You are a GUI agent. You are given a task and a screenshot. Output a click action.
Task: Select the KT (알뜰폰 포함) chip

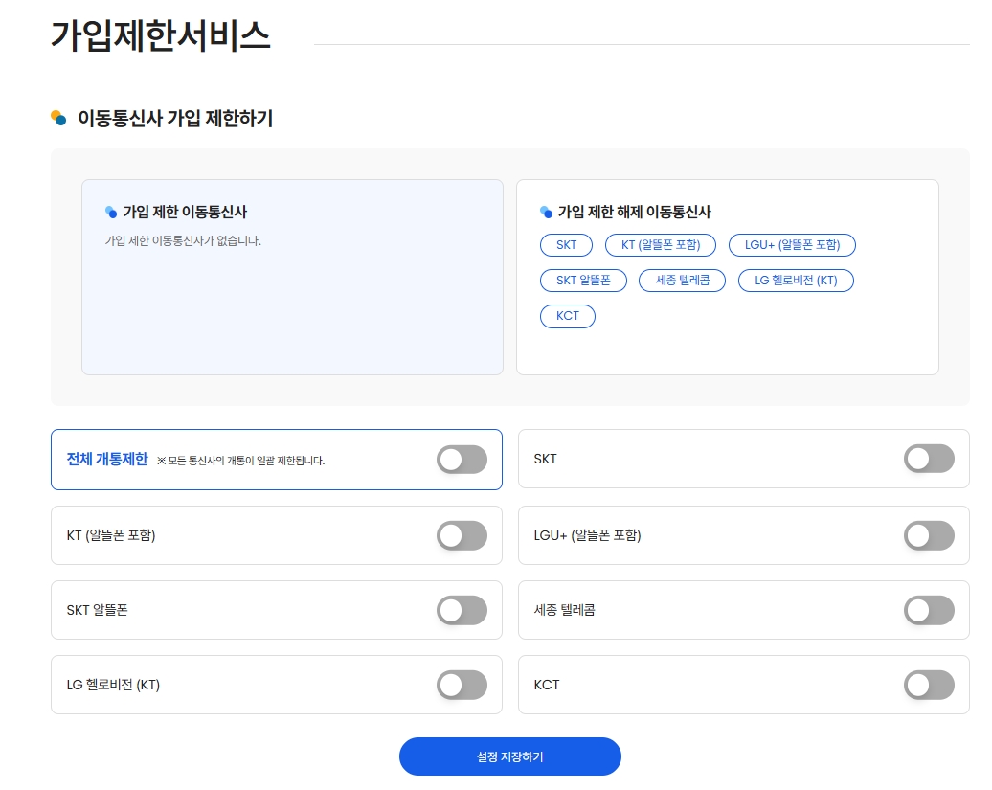tap(660, 245)
